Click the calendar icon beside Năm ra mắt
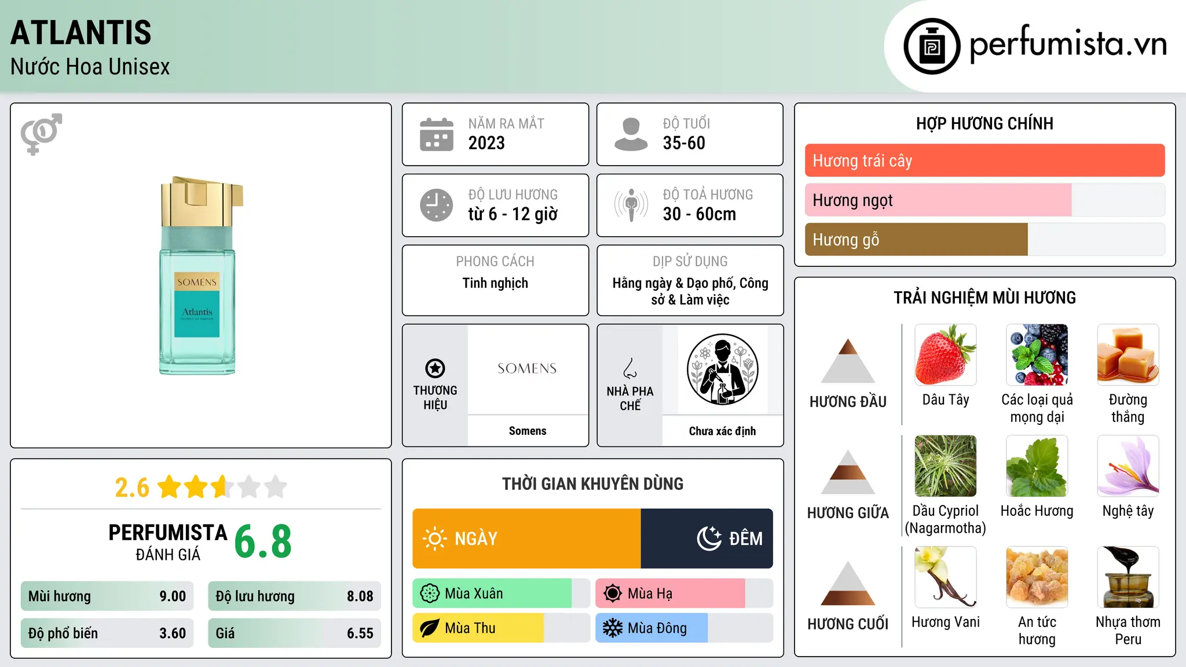1186x667 pixels. click(437, 134)
